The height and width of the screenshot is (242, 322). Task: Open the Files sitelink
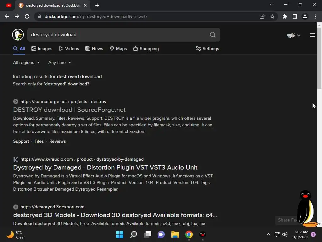pyautogui.click(x=39, y=141)
